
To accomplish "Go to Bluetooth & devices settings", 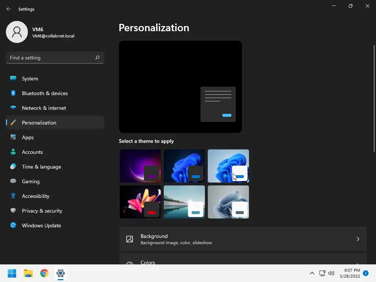I will coord(55,93).
